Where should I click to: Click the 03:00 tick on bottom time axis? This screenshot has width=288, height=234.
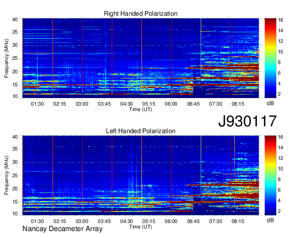[x=82, y=221]
